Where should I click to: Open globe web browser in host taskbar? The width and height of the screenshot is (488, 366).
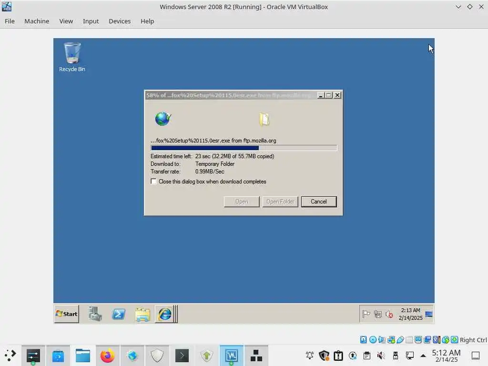click(x=132, y=356)
